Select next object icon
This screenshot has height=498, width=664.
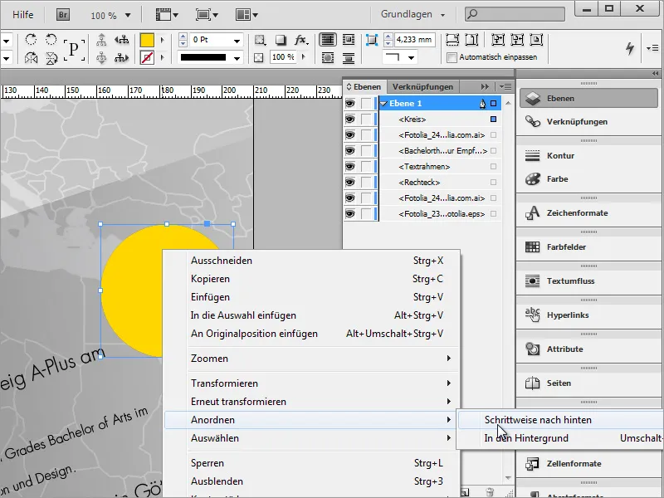tap(121, 57)
